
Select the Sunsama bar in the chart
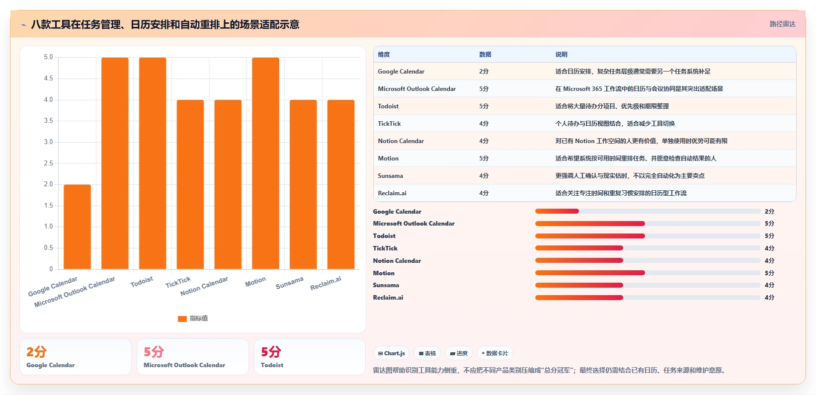click(303, 184)
